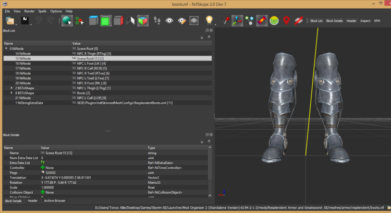This screenshot has height=213, width=391.
Task: Open the lighting options dropdown arrow
Action: tap(215, 25)
